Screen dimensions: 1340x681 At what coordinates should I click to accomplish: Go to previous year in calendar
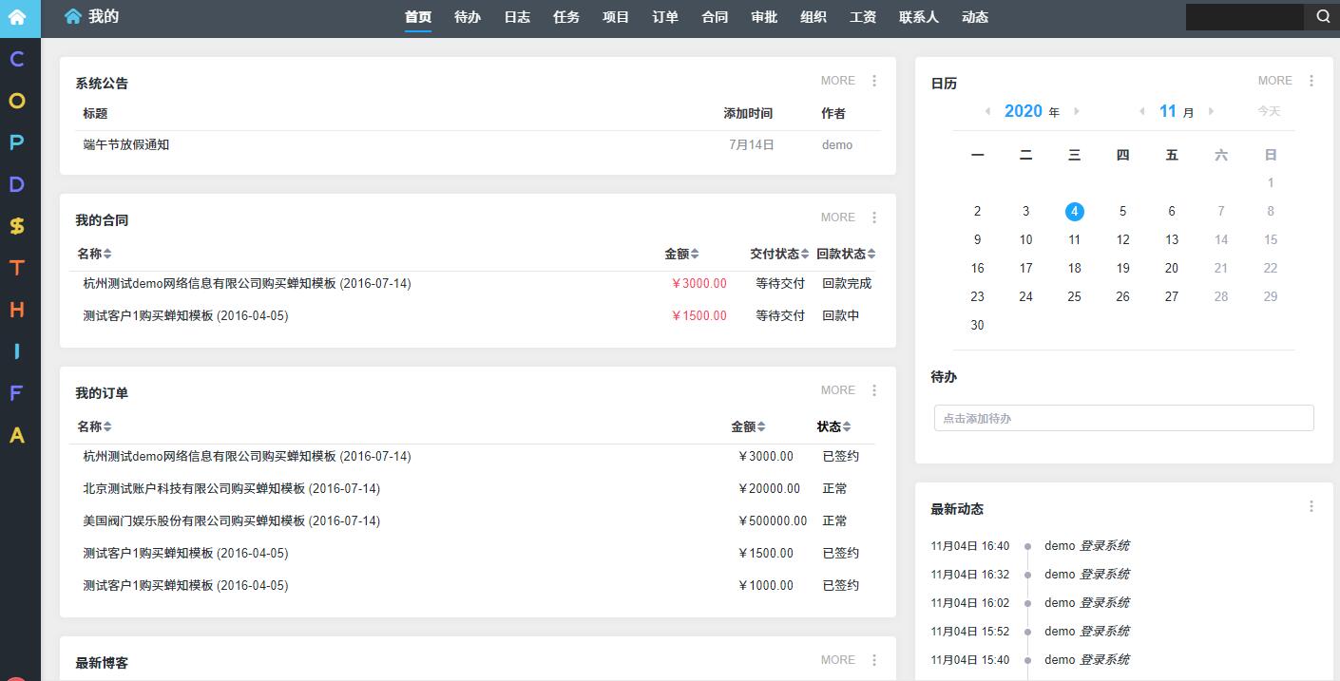987,111
